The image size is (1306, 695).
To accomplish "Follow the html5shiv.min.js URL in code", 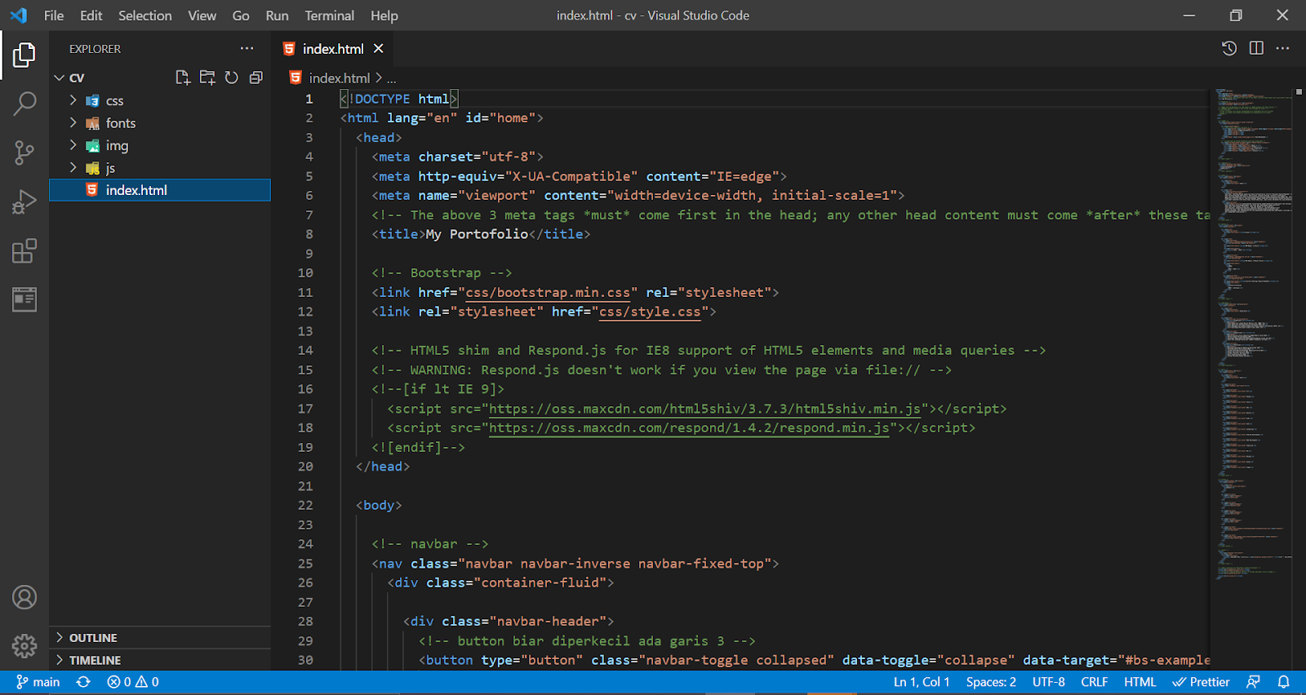I will tap(704, 409).
